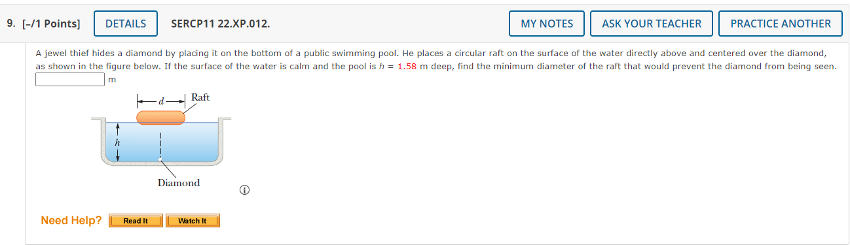Open MY NOTES for this question

[x=547, y=24]
